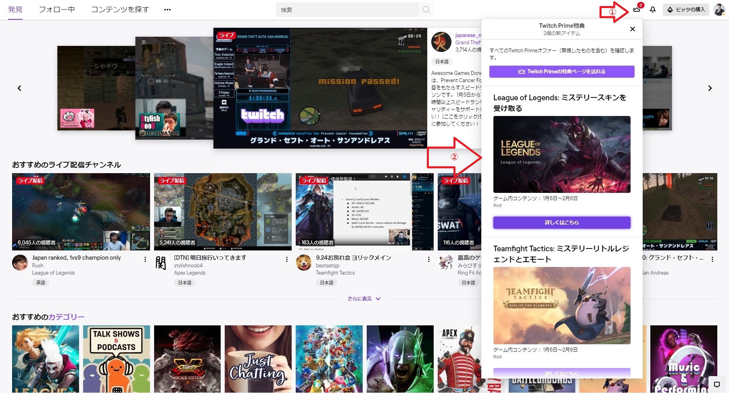Click みらびす channel avatar

[445, 263]
